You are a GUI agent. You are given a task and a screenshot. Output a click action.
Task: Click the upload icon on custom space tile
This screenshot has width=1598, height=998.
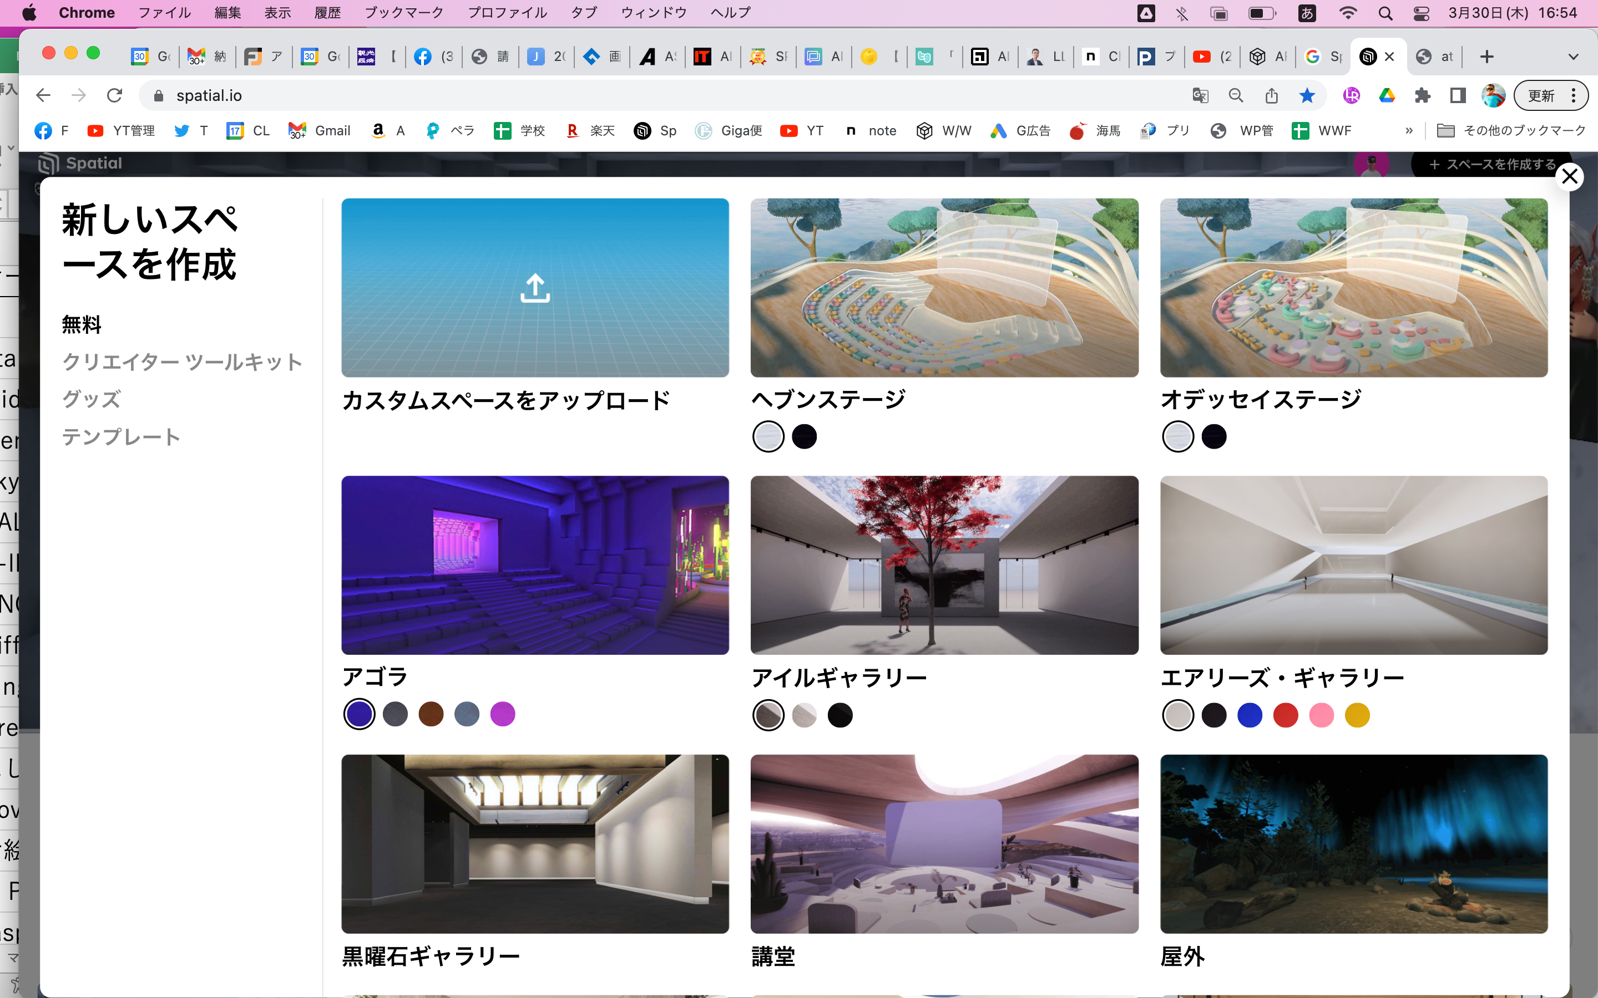pyautogui.click(x=535, y=288)
